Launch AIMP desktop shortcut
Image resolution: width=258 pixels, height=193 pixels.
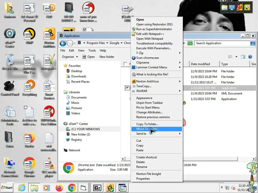[x=29, y=36]
